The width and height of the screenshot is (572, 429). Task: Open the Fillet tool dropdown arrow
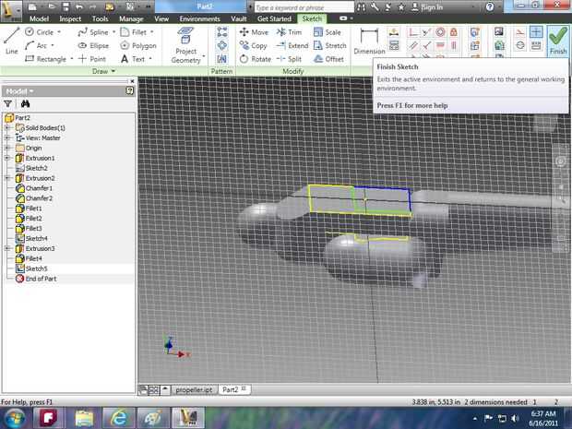point(151,32)
